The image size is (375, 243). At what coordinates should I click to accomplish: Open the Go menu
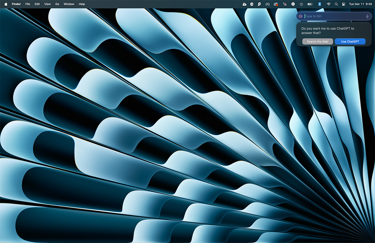click(x=57, y=4)
